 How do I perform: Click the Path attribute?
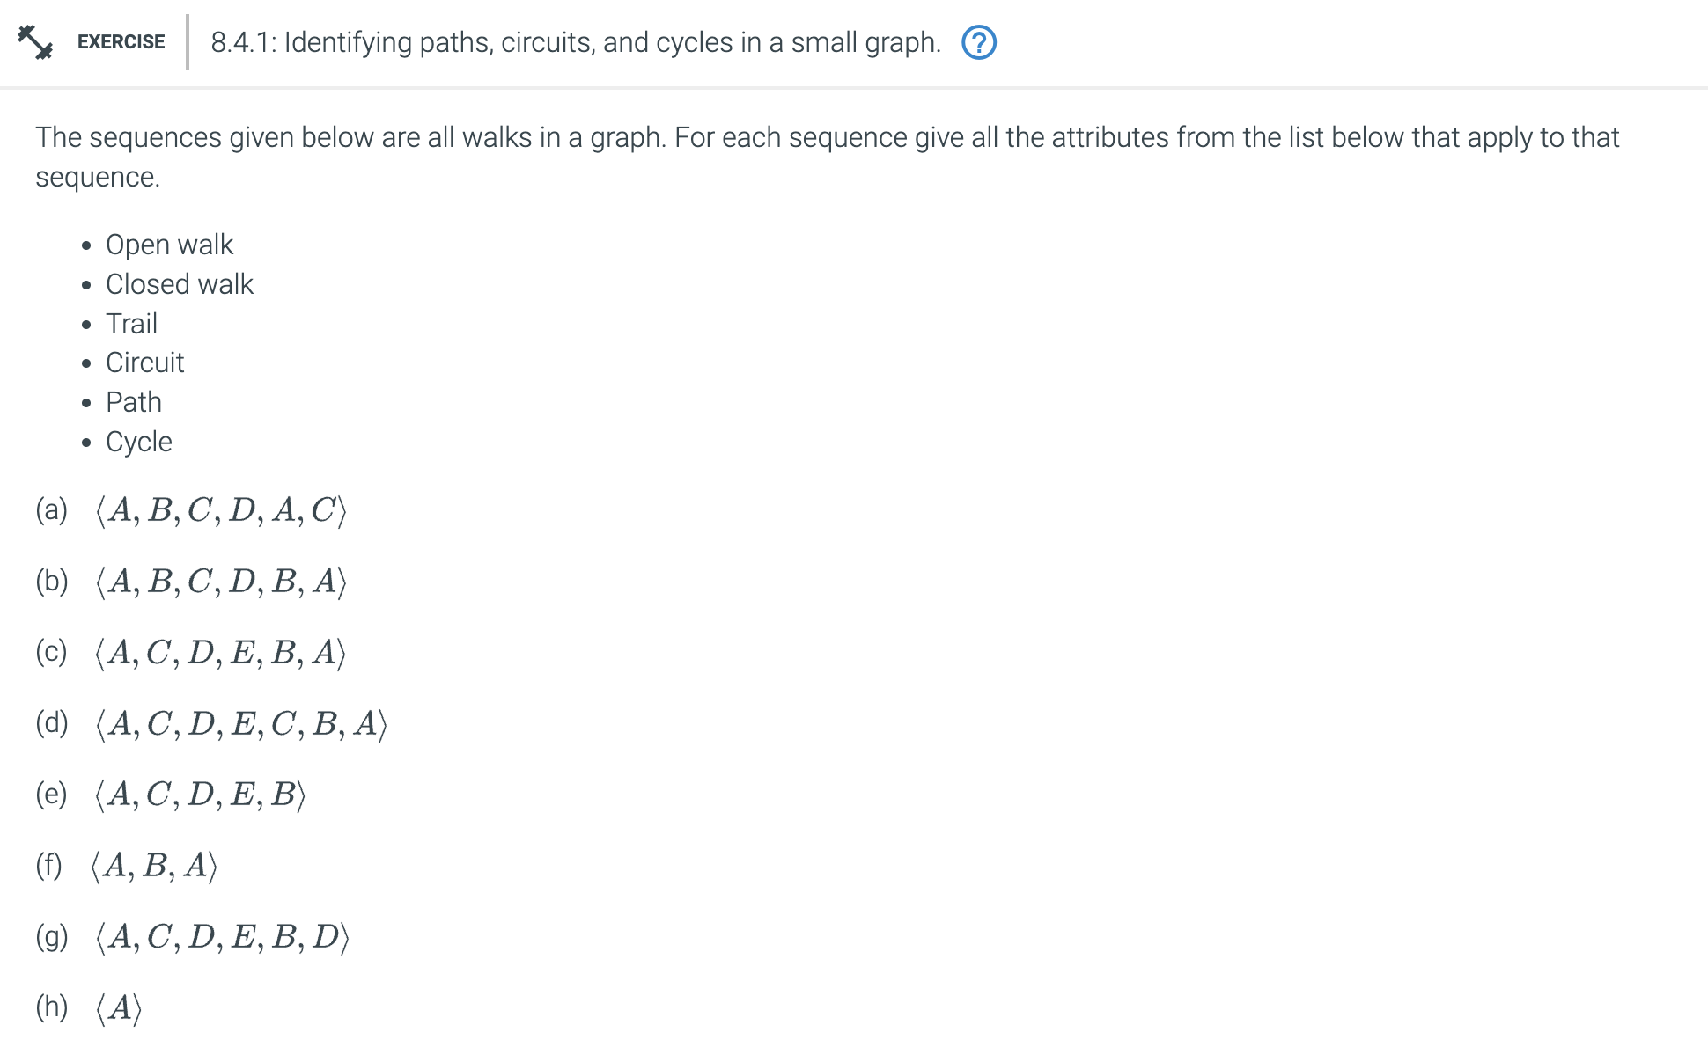point(133,402)
